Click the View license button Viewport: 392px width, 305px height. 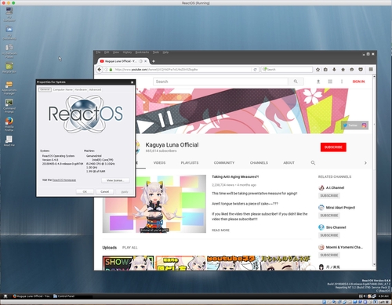(115, 180)
